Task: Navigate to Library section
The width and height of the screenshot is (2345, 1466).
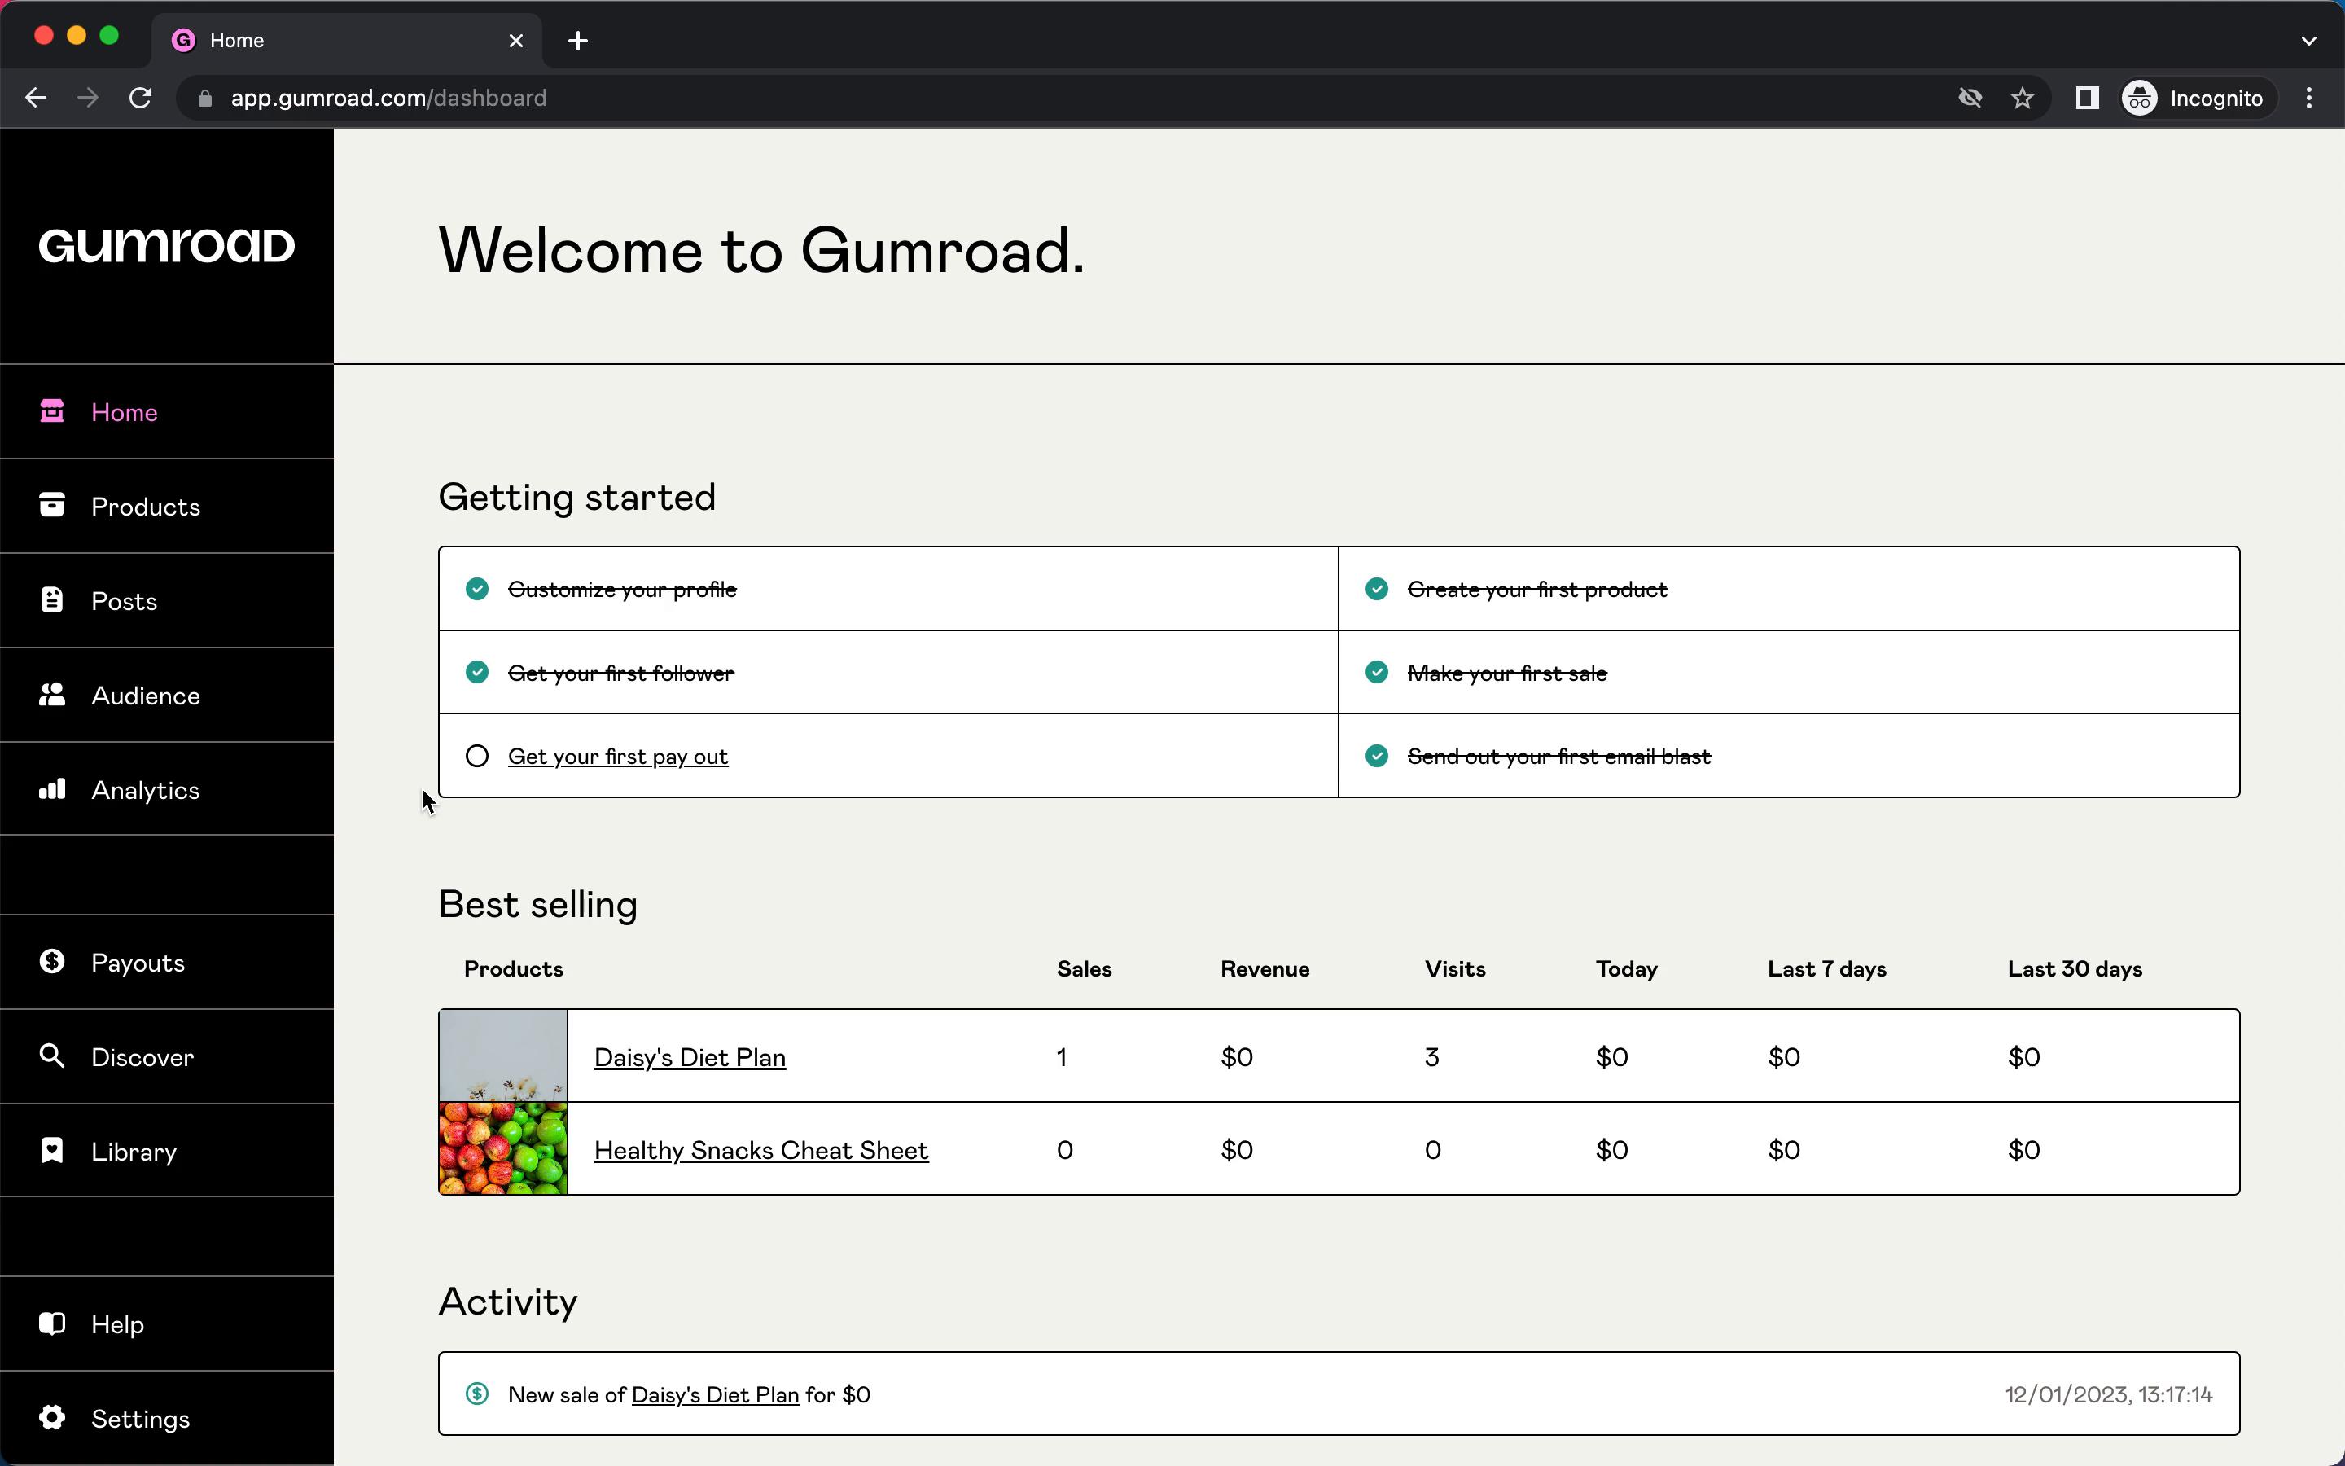Action: click(x=134, y=1150)
